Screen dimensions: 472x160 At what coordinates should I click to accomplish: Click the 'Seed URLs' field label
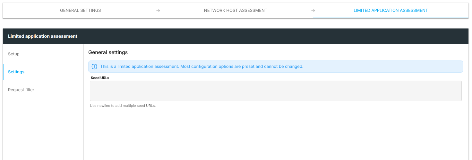100,78
